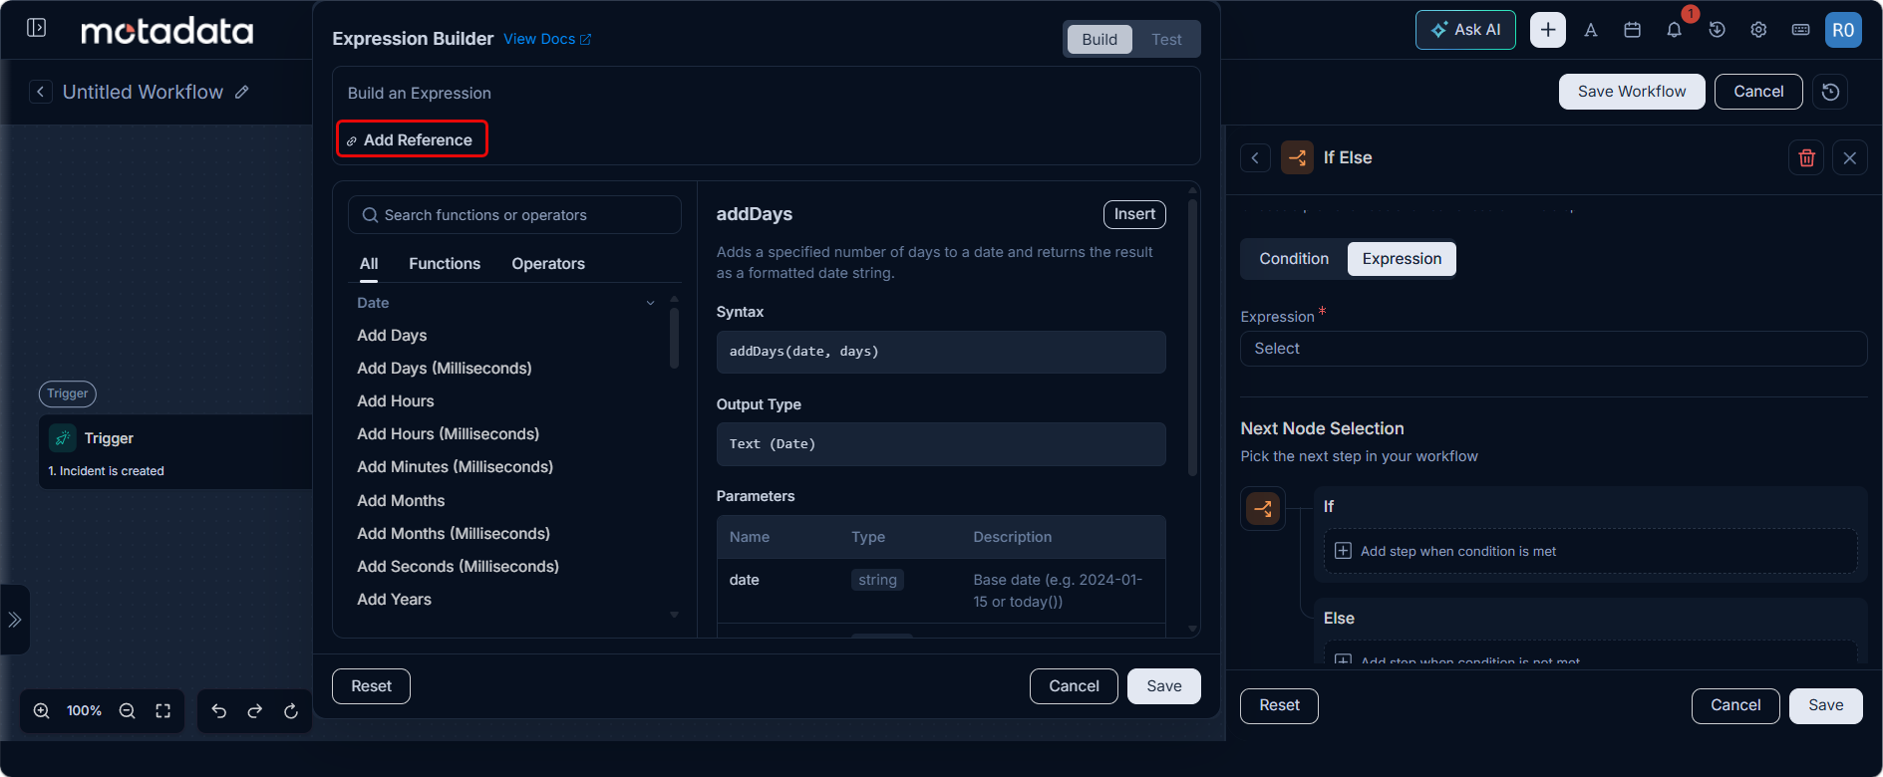Expand the collapsed side panel double chevron
Screen dimensions: 1883x777
coord(14,620)
